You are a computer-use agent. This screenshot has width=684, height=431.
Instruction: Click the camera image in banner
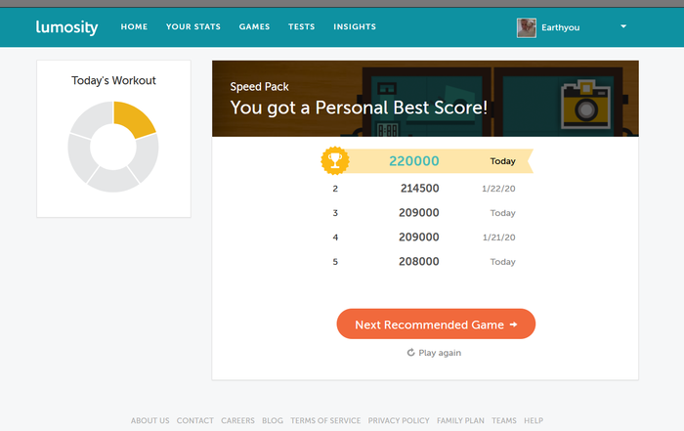tap(586, 104)
